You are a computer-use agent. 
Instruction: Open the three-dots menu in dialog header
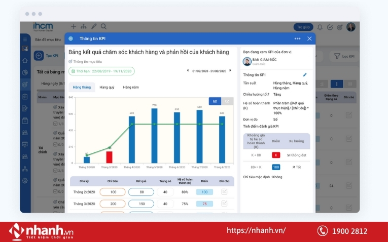coord(297,38)
